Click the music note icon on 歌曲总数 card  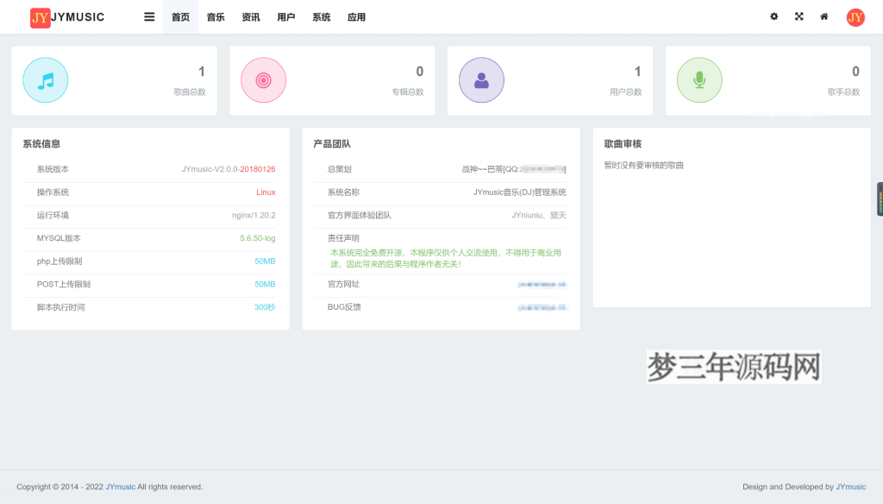(45, 79)
